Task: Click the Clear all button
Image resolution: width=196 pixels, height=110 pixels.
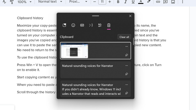Action: coord(124,37)
